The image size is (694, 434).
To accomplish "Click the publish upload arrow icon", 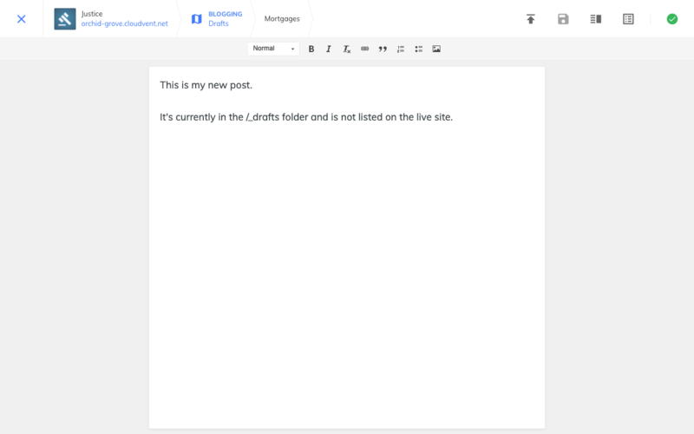I will pos(531,19).
